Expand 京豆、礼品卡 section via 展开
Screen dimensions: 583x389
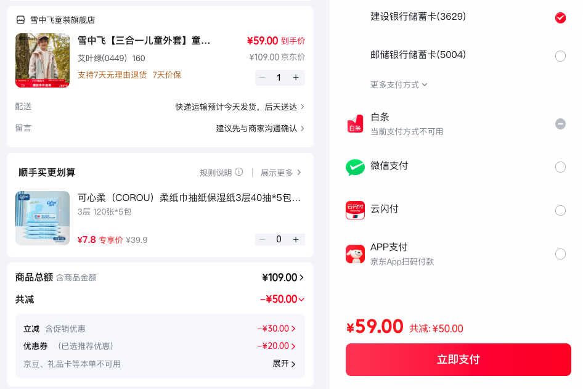284,364
